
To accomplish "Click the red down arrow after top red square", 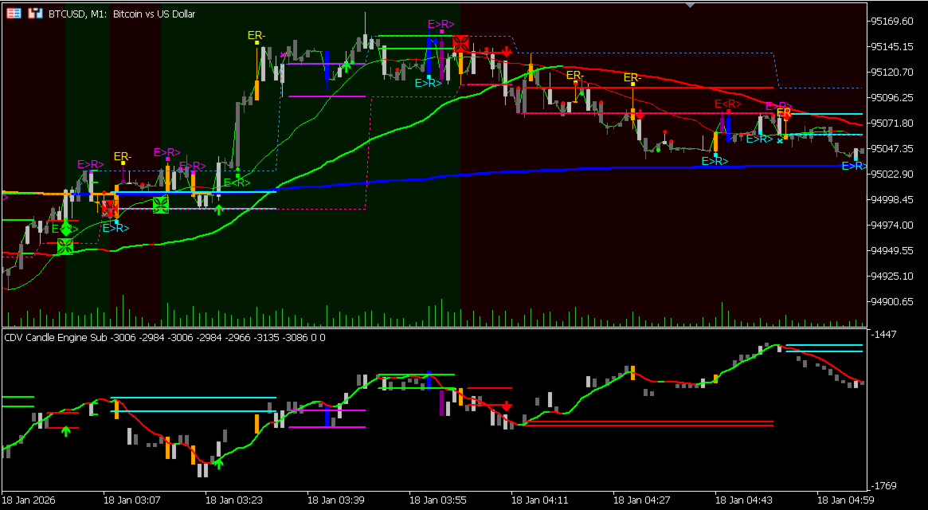I will click(x=507, y=52).
